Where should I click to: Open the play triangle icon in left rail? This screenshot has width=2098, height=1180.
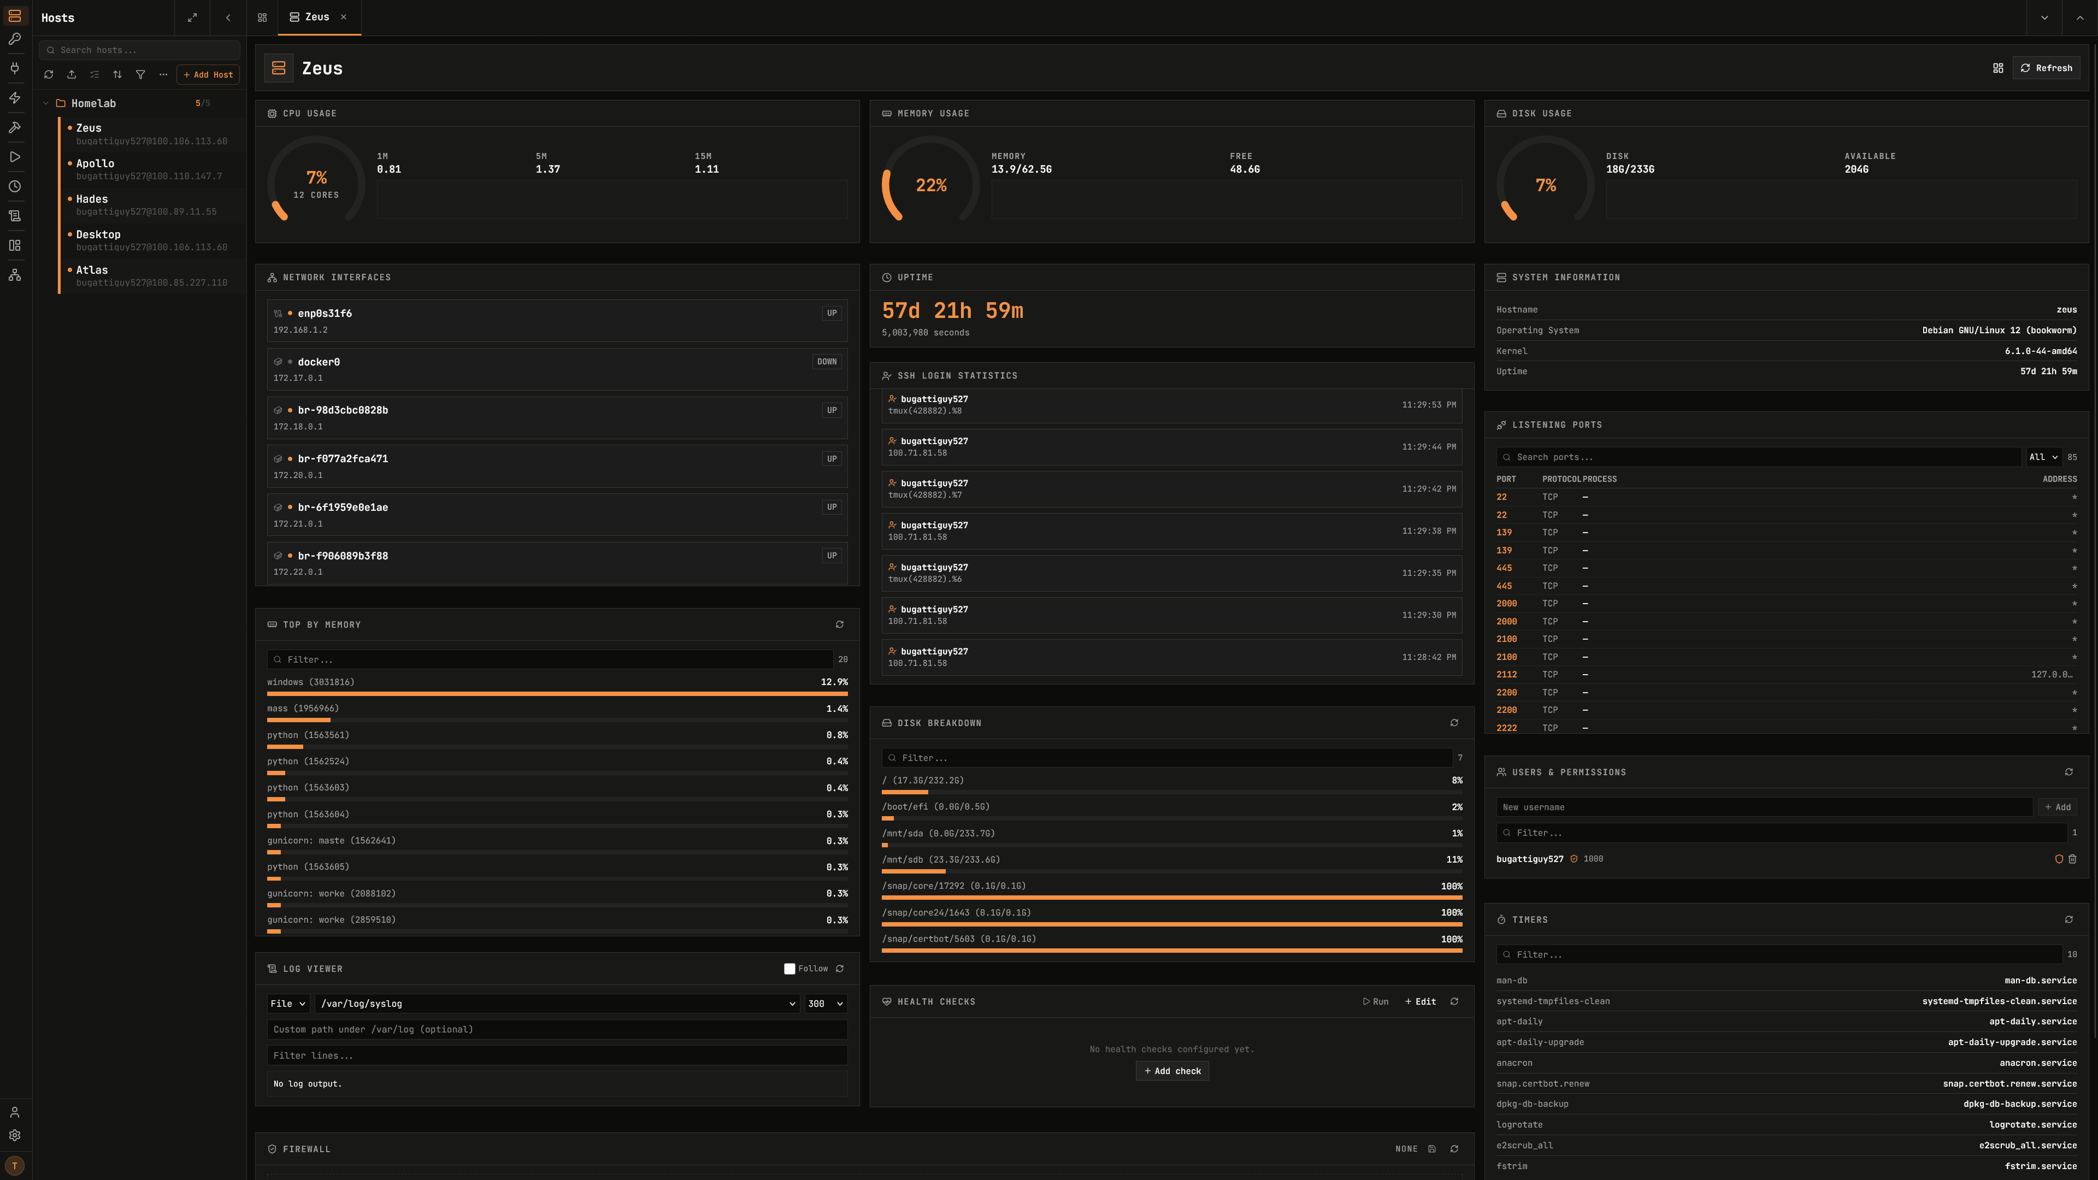point(15,156)
